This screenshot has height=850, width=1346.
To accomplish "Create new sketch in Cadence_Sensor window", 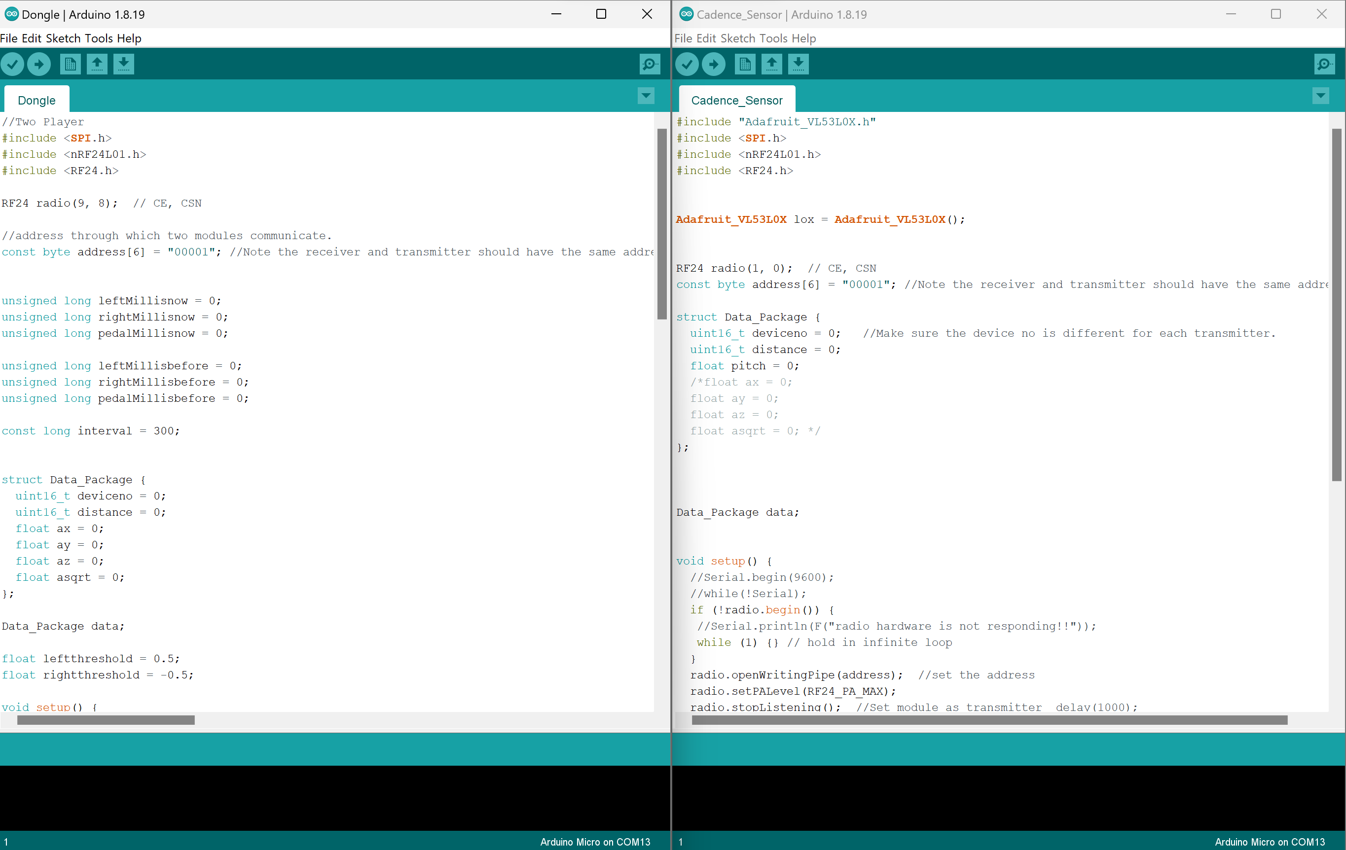I will (745, 64).
